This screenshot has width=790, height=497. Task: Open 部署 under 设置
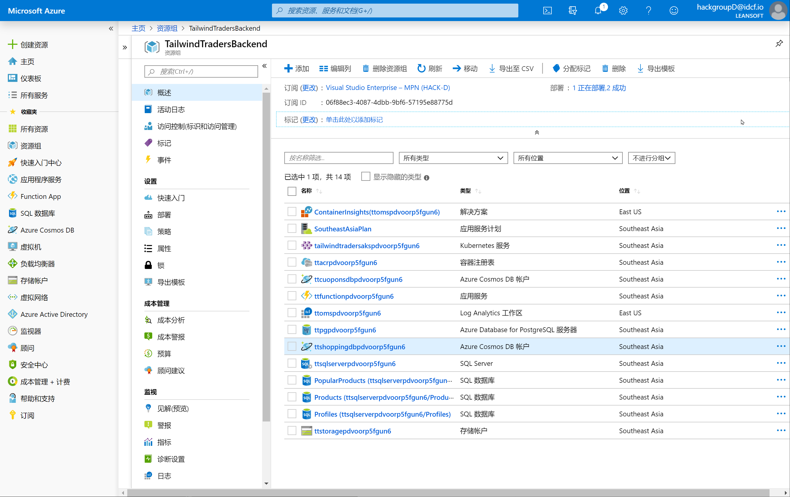click(197, 215)
